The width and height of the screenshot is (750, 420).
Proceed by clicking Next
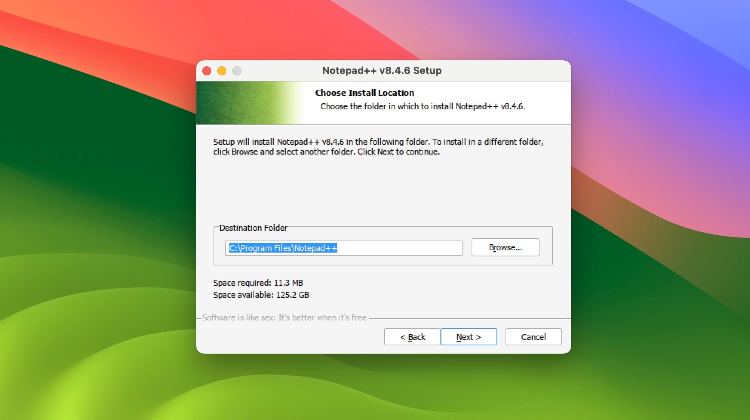(469, 337)
